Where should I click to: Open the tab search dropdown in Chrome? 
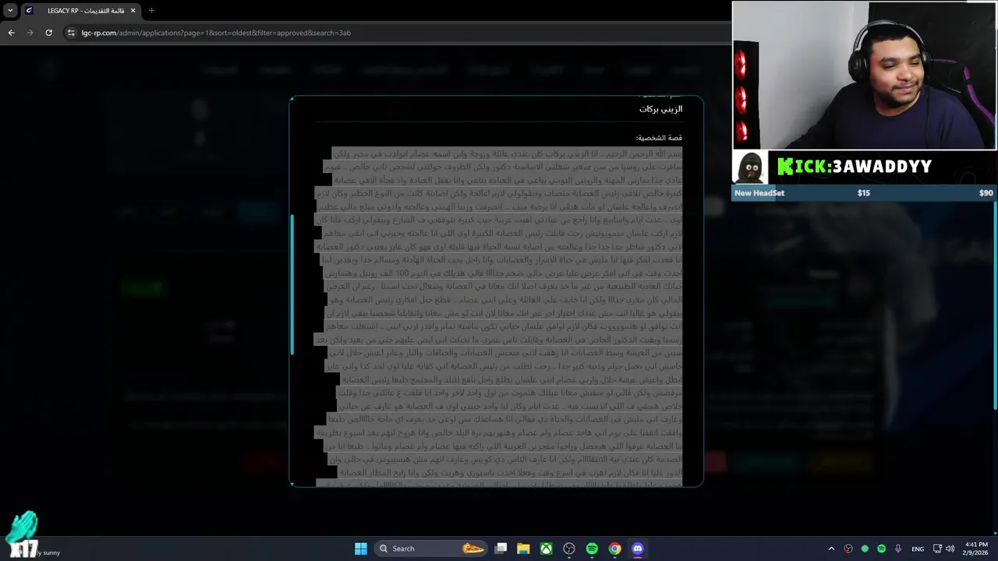tap(10, 11)
